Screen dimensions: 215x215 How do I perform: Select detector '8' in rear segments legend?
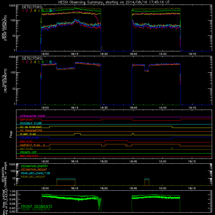coord(51,62)
